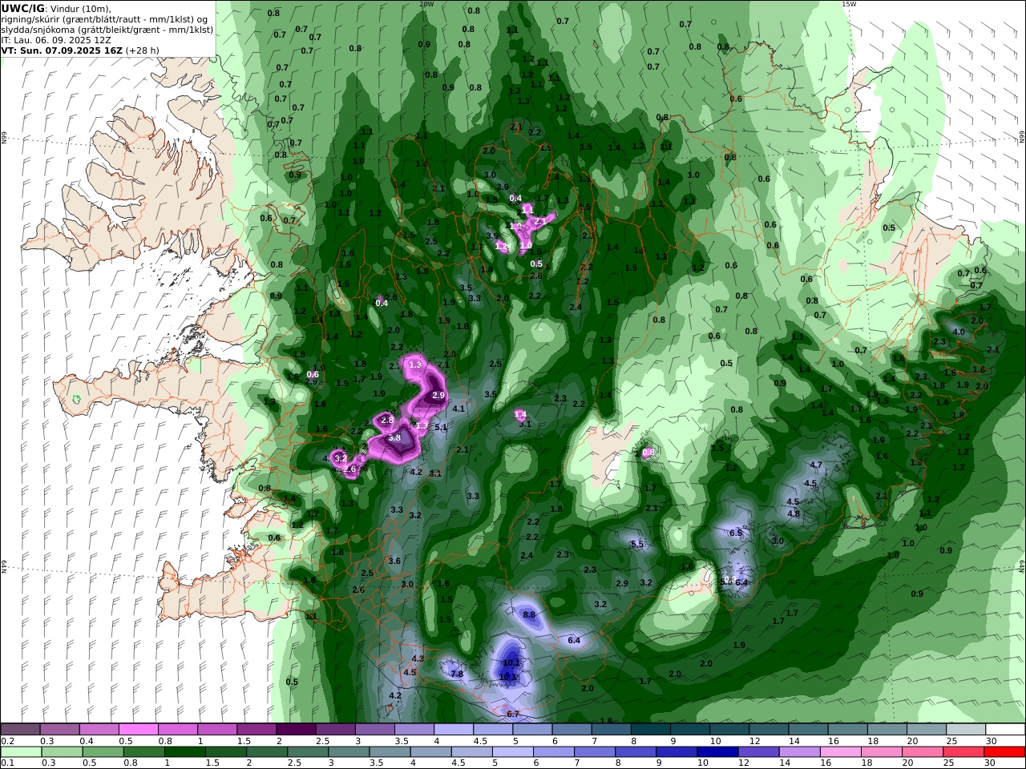Click the 15W longitude label
Screen dimensions: 1026x769
click(849, 4)
